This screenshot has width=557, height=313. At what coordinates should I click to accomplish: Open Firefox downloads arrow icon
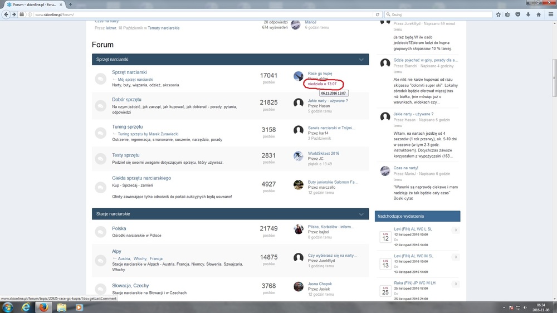click(x=528, y=14)
